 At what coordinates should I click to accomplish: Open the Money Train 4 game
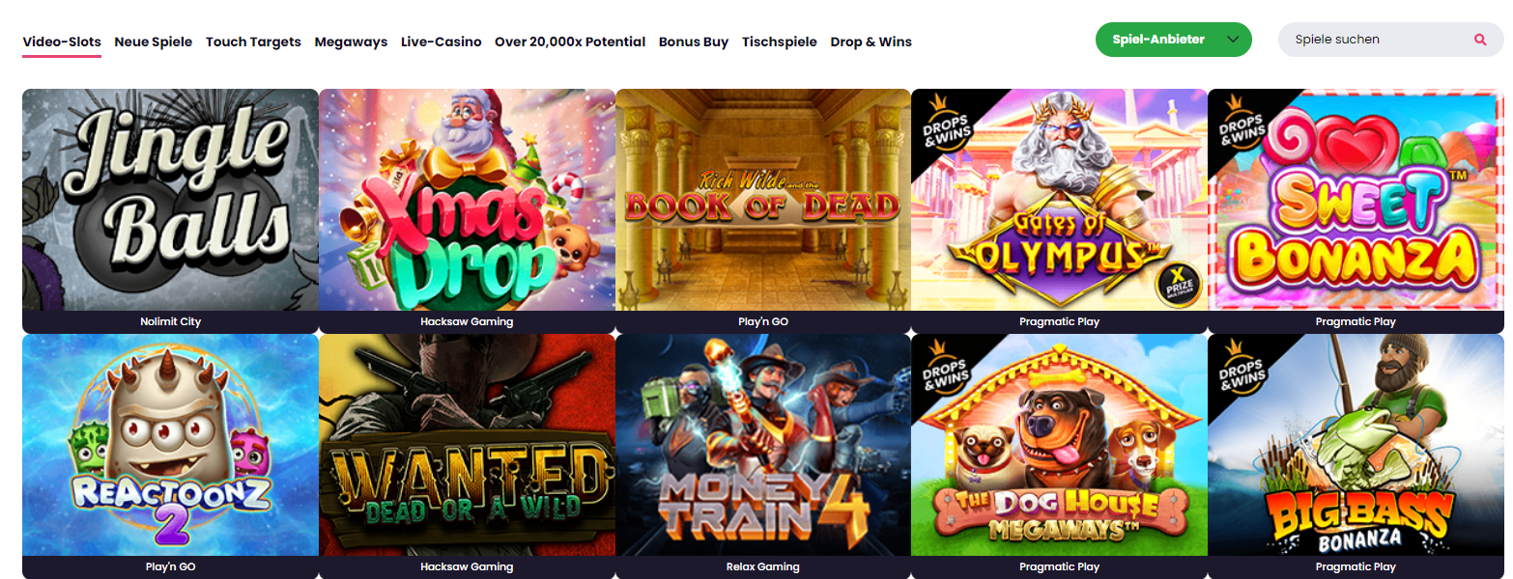(763, 445)
